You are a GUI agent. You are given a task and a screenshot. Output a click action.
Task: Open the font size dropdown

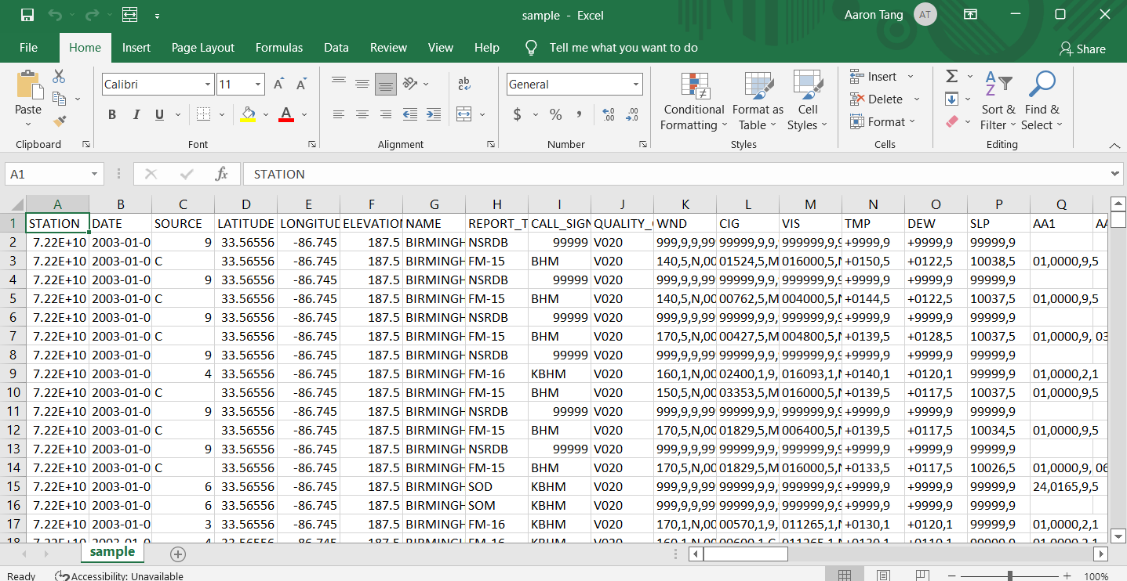pyautogui.click(x=258, y=85)
